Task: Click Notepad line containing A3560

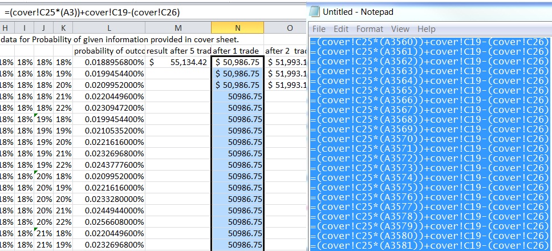Action: coord(430,42)
